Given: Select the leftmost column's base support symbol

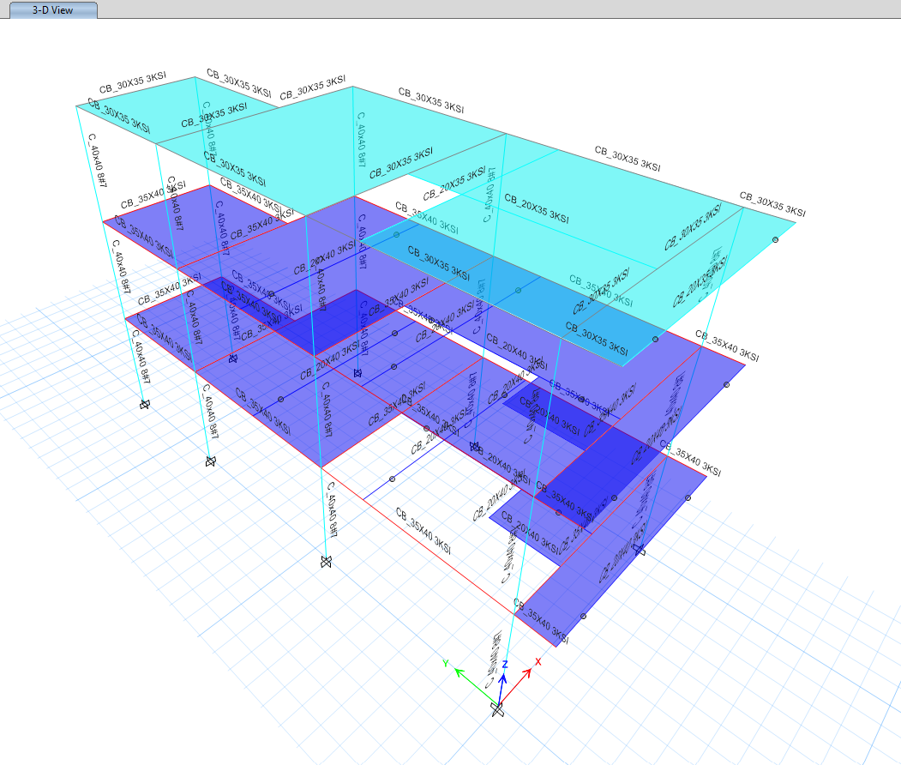Looking at the screenshot, I should pyautogui.click(x=145, y=405).
